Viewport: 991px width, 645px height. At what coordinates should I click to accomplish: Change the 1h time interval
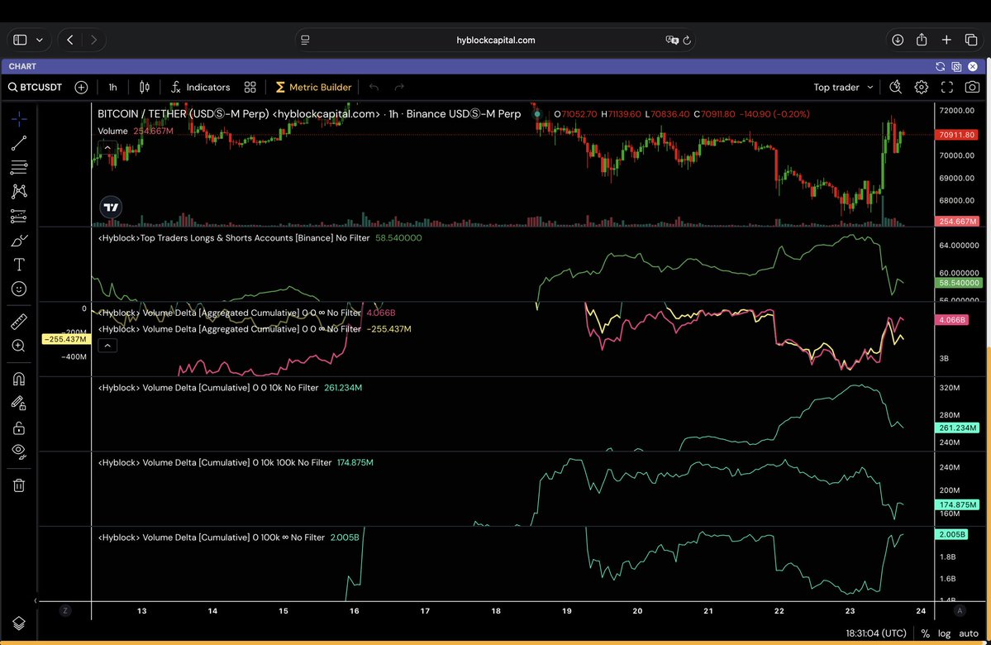pos(112,88)
